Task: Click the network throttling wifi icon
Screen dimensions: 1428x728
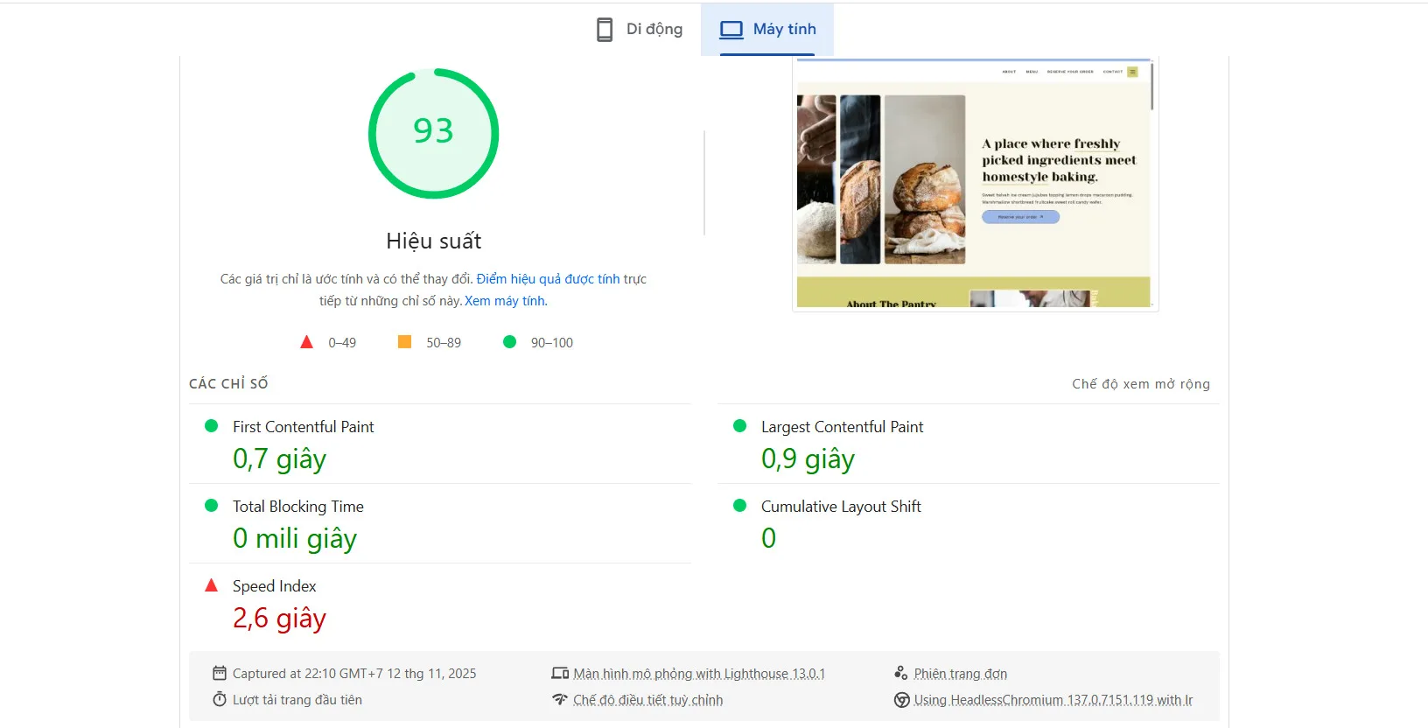Action: coord(560,699)
